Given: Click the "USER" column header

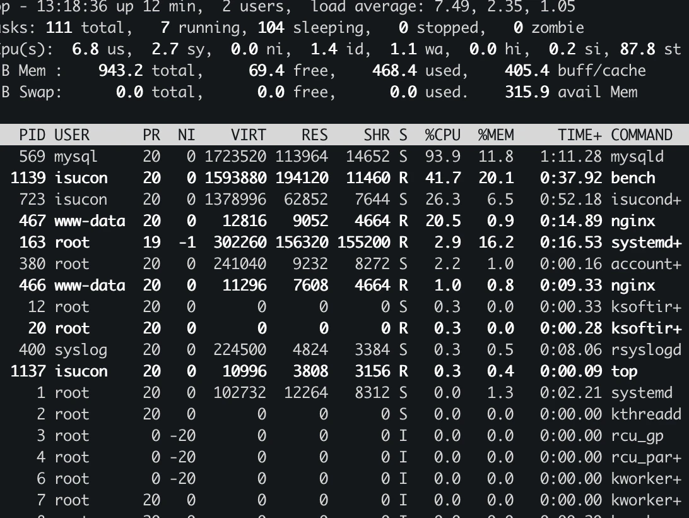Looking at the screenshot, I should pos(72,135).
